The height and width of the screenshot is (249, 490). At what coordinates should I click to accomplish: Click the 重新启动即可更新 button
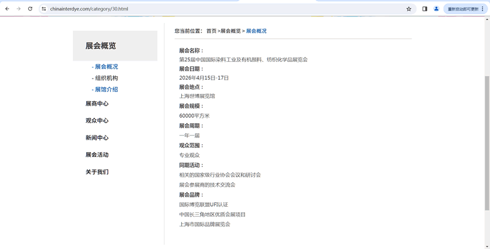point(462,9)
